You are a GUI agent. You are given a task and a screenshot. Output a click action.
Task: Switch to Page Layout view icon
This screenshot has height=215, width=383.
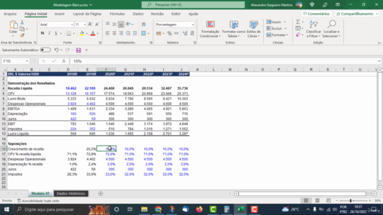(317, 201)
